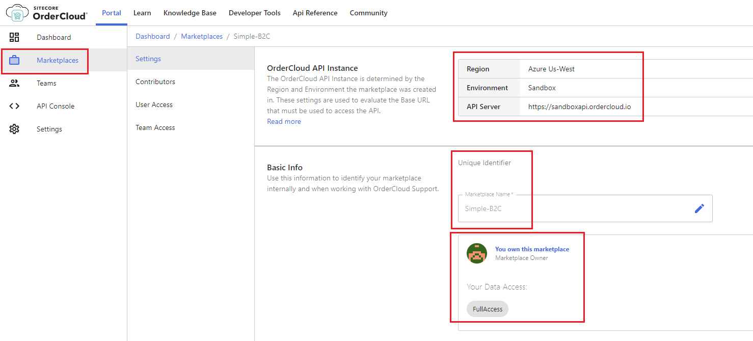The image size is (753, 341).
Task: Select Settings label in left sidebar
Action: (x=49, y=129)
